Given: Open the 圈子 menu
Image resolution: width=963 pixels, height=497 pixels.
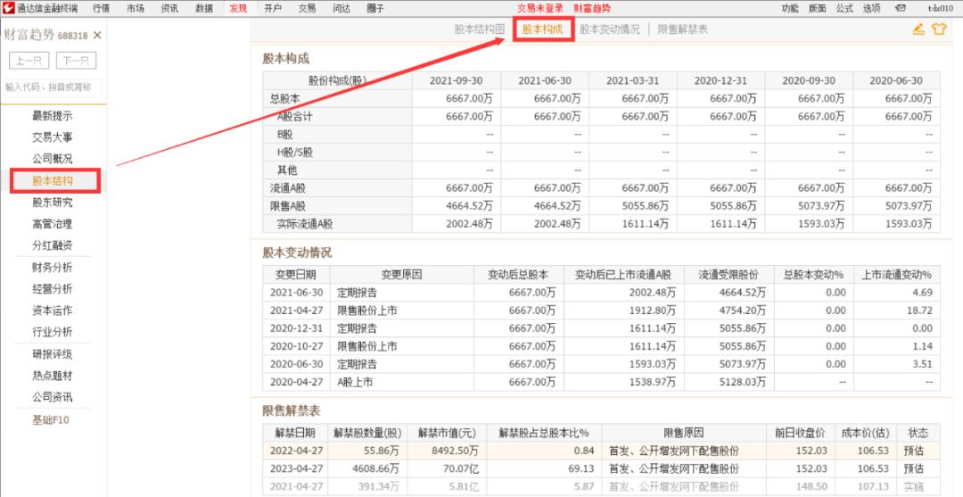Looking at the screenshot, I should tap(375, 8).
